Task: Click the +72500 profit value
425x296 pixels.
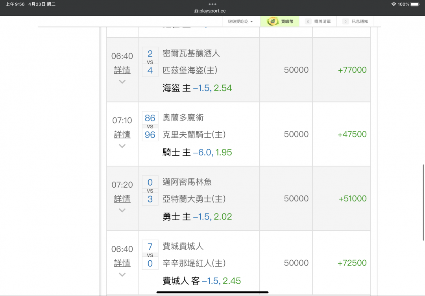Action: [352, 263]
